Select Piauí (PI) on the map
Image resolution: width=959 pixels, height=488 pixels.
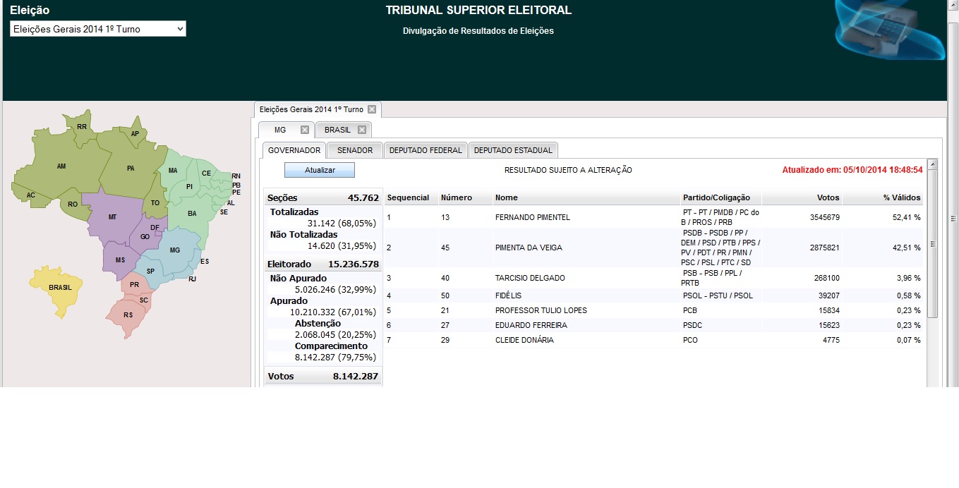[189, 187]
